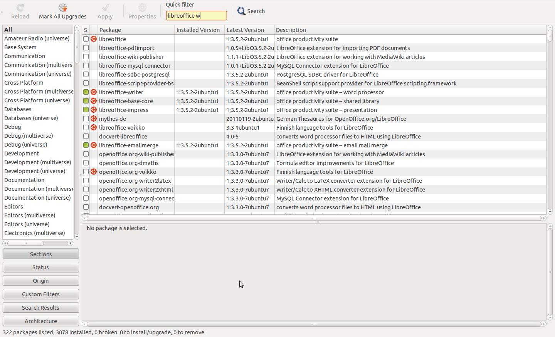Toggle the status checkbox for libreoffice
The image size is (555, 337).
(x=86, y=39)
